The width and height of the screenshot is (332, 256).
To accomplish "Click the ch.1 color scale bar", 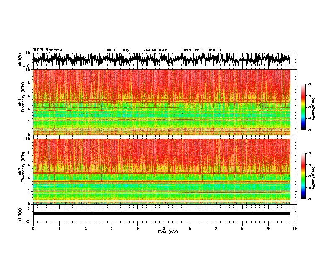I will click(x=303, y=107).
